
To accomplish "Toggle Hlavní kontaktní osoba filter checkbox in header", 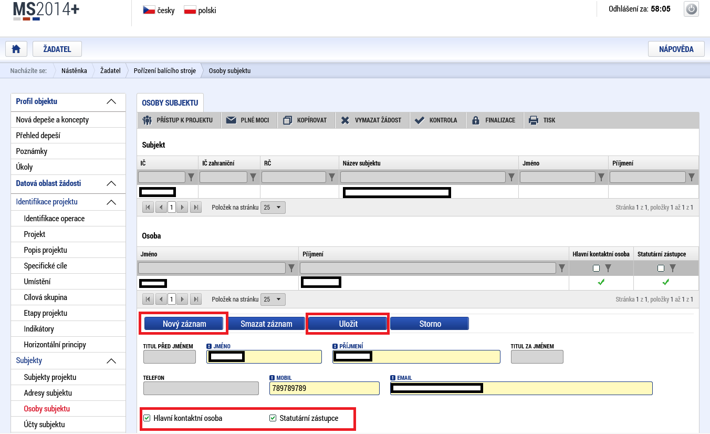I will point(596,268).
